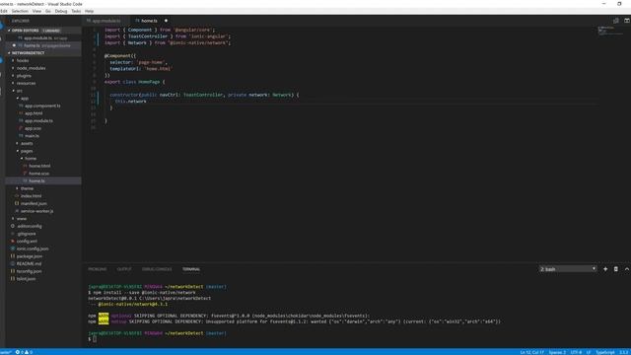
Task: Open the Selection menu
Action: [x=20, y=11]
